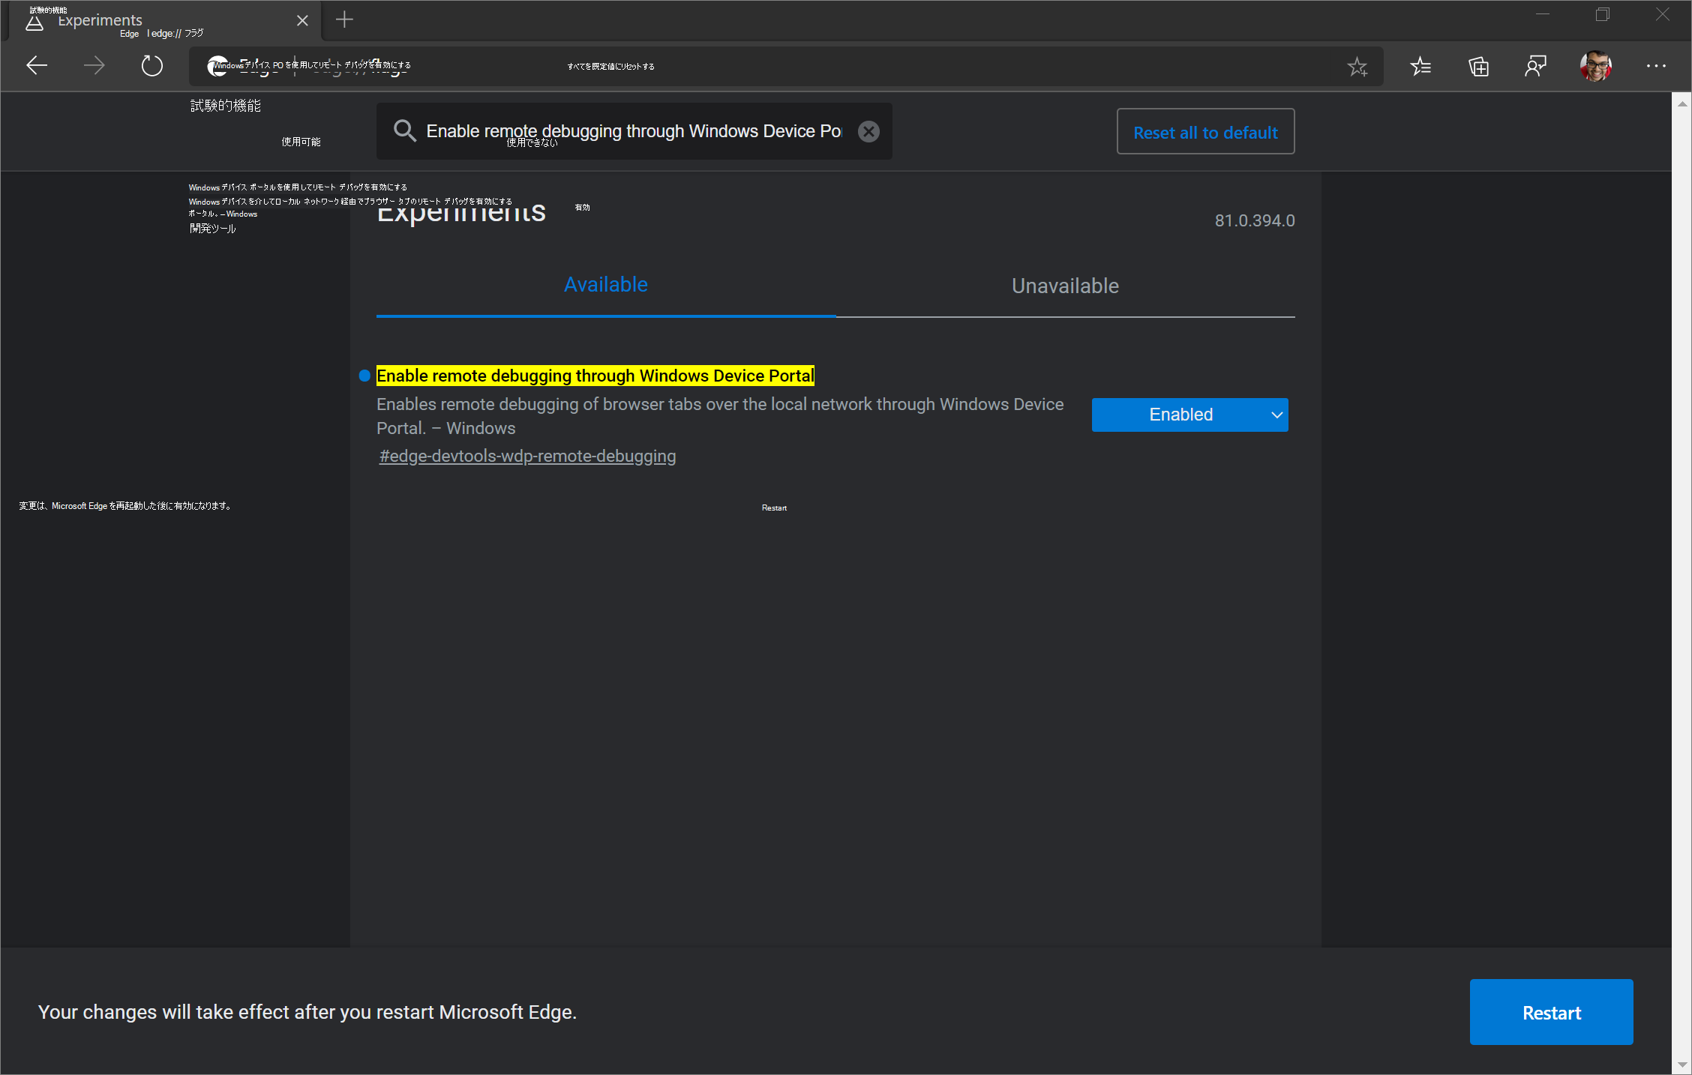Viewport: 1692px width, 1075px height.
Task: Add this page to favorites
Action: pos(1357,66)
